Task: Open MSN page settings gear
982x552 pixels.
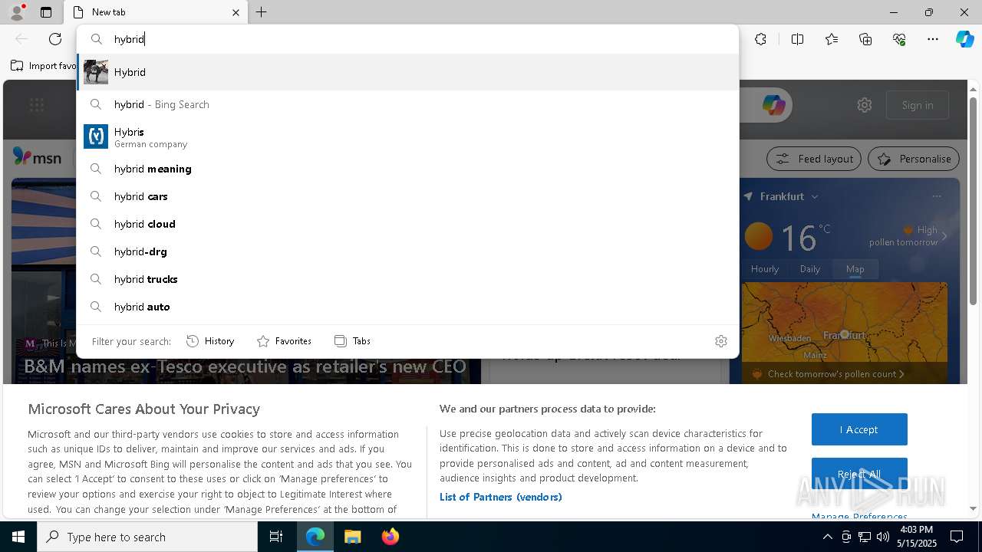Action: coord(865,105)
